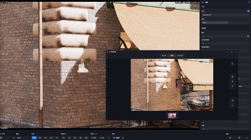Select the highlighted blue aspect ratio button
This screenshot has width=251, height=140.
(34, 138)
